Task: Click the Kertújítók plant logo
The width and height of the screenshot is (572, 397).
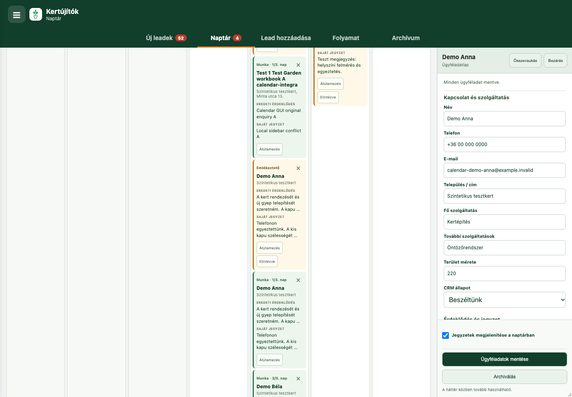Action: (x=36, y=15)
